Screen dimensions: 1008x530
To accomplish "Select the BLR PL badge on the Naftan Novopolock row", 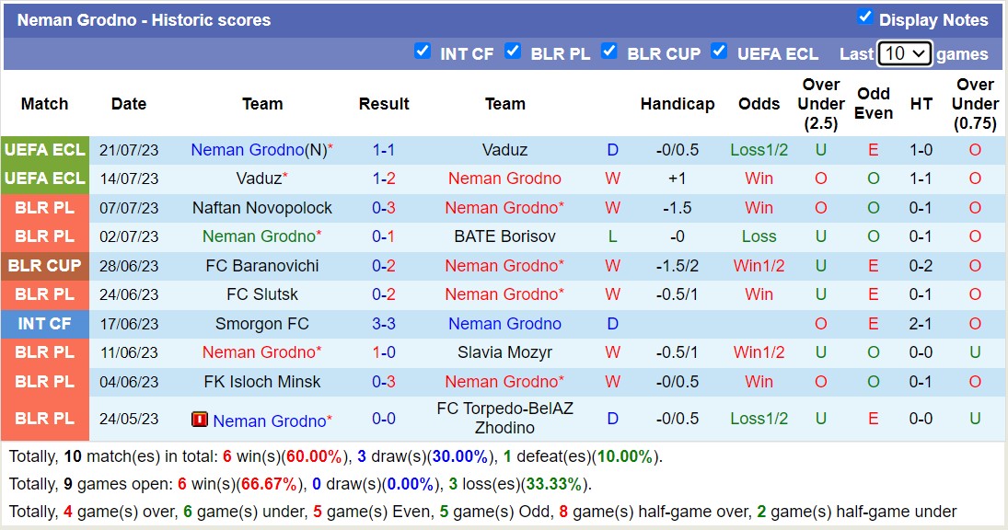I will 45,208.
